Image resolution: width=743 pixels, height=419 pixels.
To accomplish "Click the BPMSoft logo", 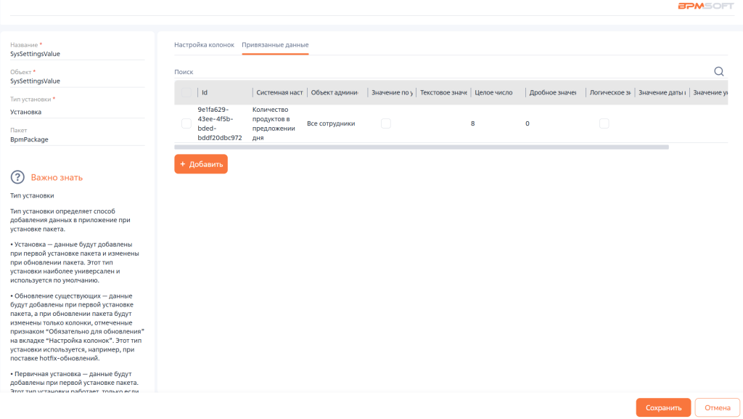I will (x=705, y=7).
